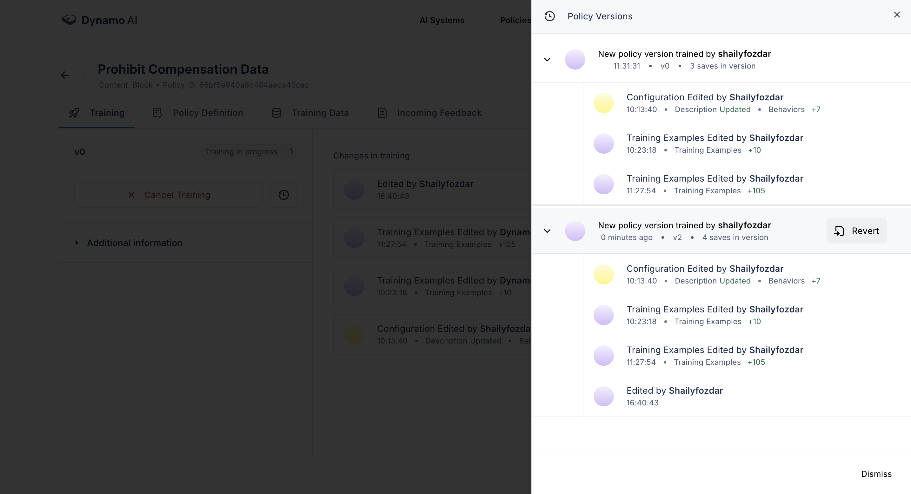911x494 pixels.
Task: Click avatar of v2 Training Examples +105 entry
Action: coord(604,356)
